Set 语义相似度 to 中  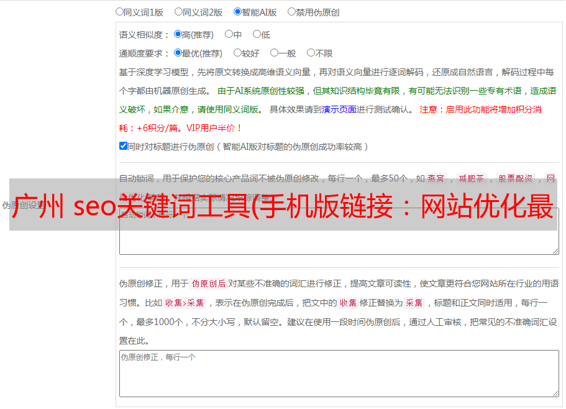(x=229, y=34)
